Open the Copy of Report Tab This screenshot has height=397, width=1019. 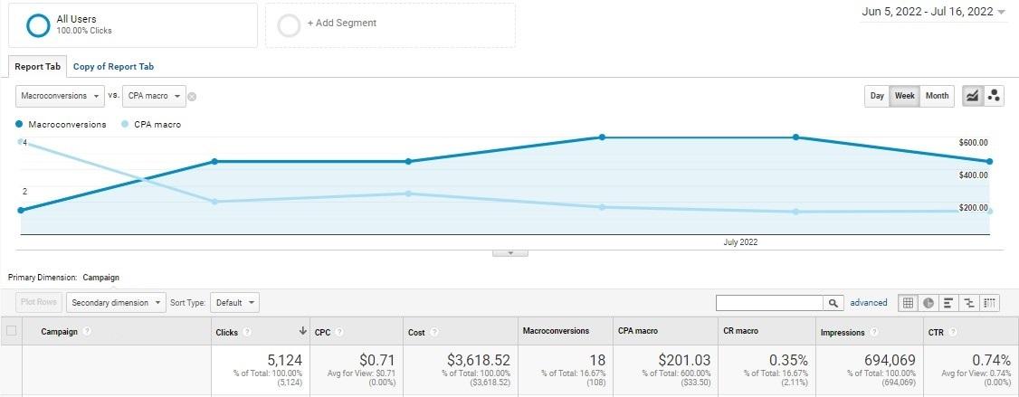point(113,66)
